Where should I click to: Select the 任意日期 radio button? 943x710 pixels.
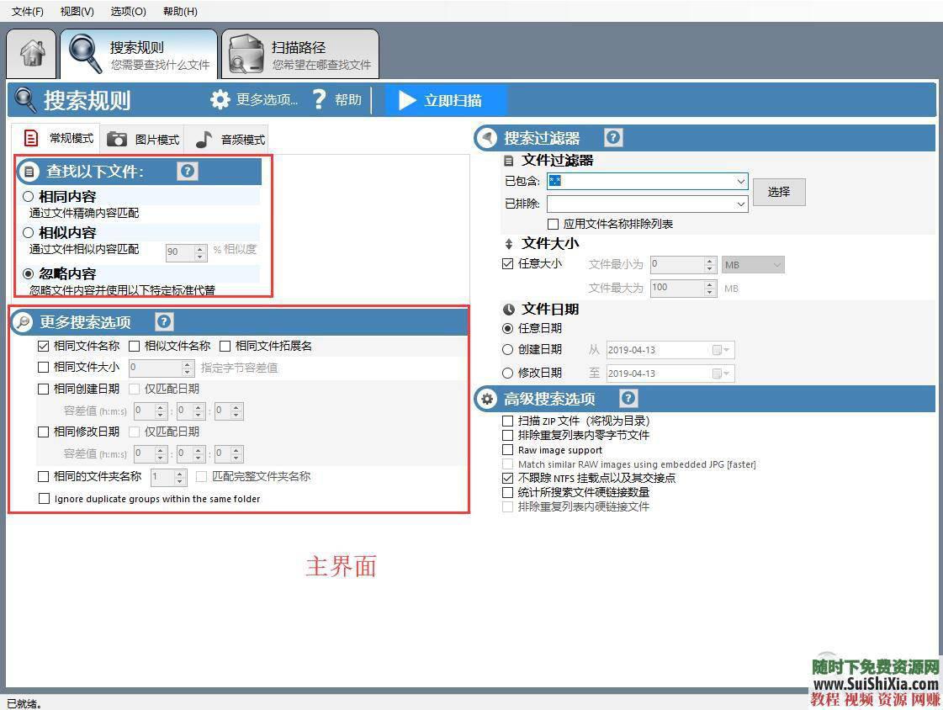507,328
